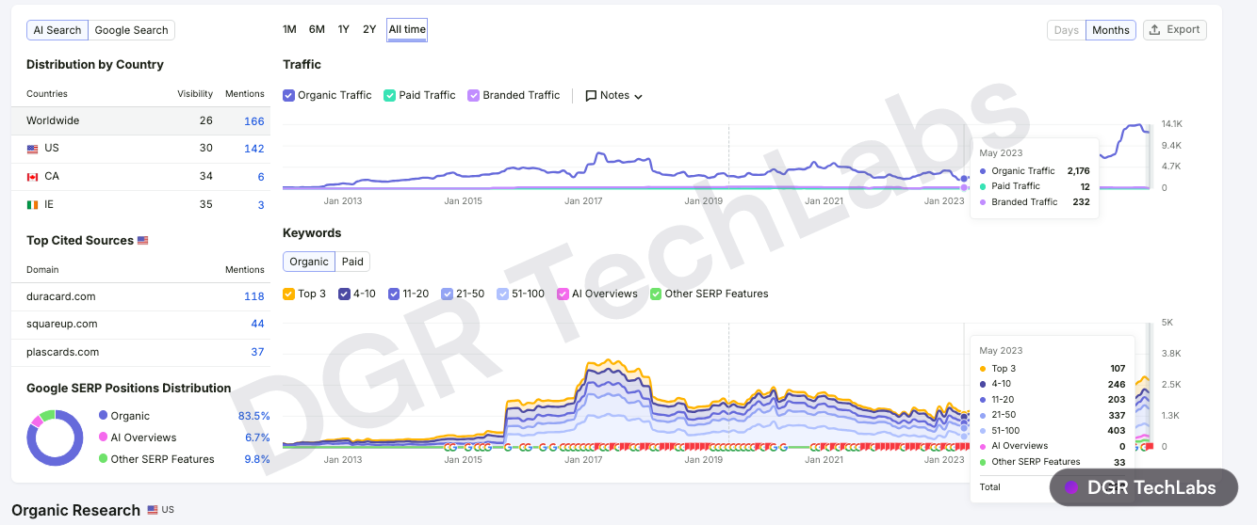This screenshot has width=1257, height=525.
Task: Select the Paid keywords tab
Action: (352, 262)
